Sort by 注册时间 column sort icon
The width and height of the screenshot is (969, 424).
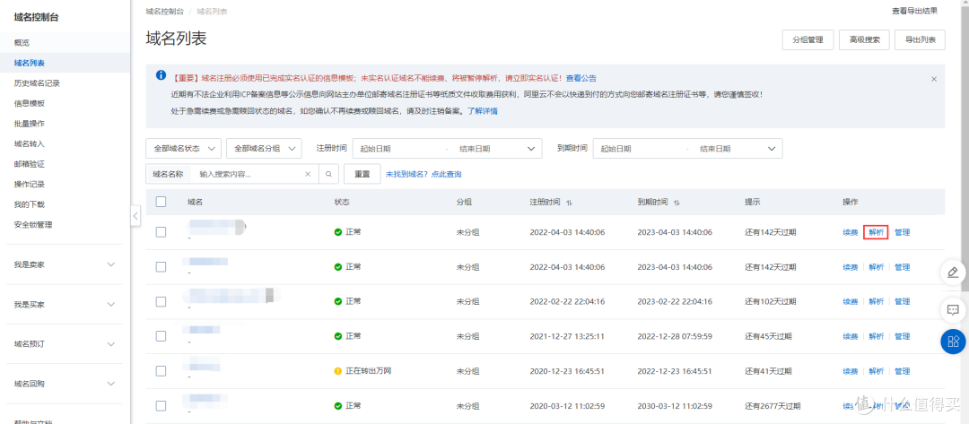(569, 203)
